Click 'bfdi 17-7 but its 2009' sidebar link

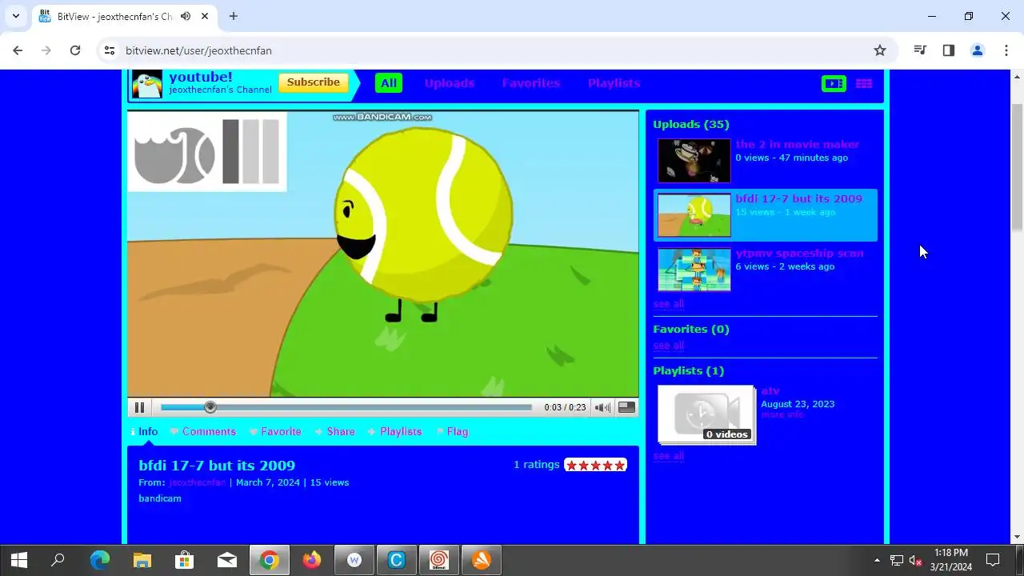tap(799, 198)
